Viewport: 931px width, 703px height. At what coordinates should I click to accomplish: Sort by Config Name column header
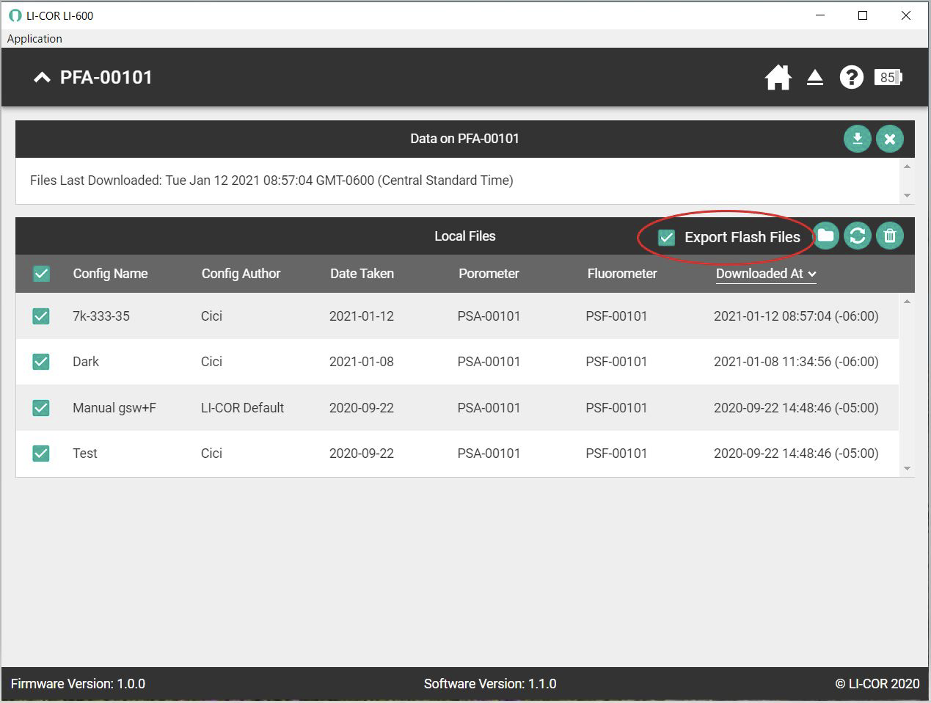110,274
